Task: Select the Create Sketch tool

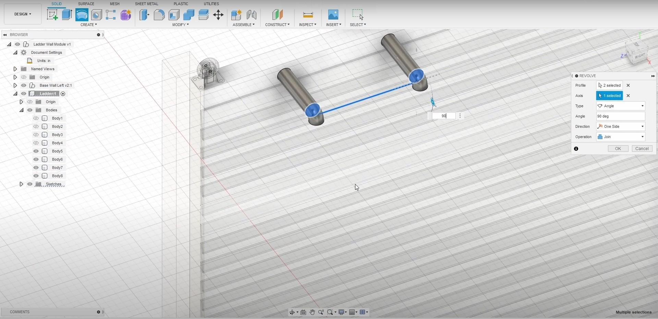Action: click(x=52, y=15)
